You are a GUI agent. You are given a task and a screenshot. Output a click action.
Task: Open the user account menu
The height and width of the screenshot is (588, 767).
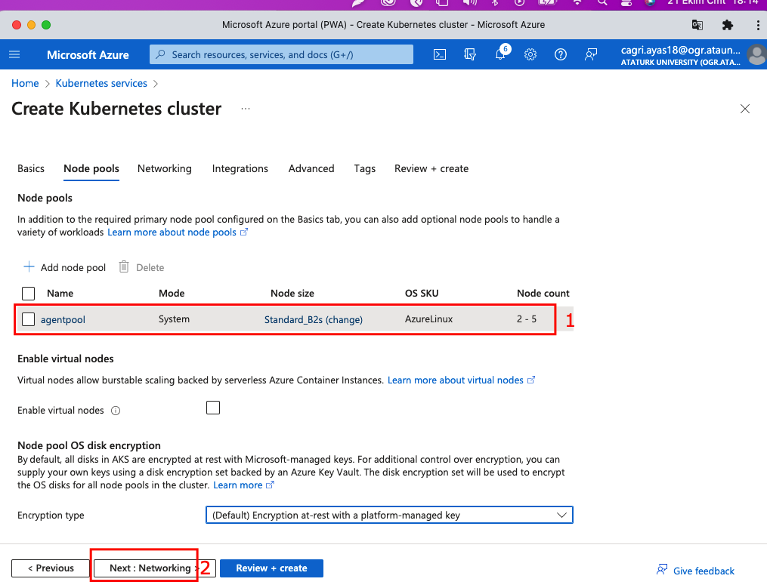(x=756, y=54)
